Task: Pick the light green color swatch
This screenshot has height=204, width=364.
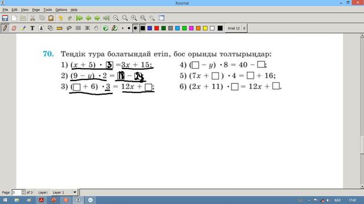Action: [x=184, y=28]
